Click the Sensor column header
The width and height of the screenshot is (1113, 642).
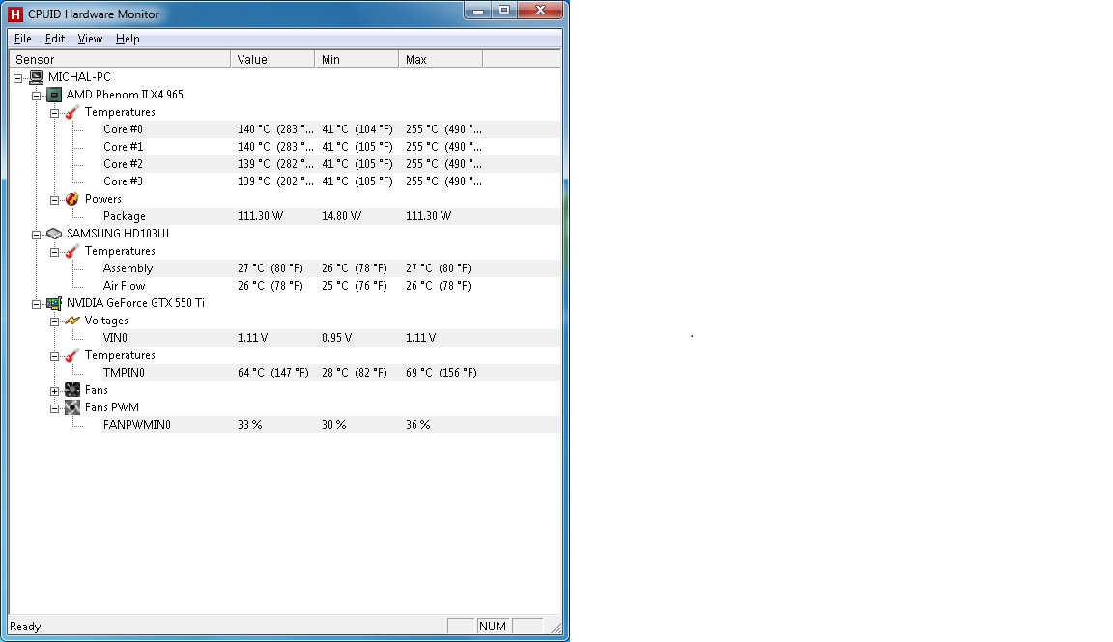120,59
